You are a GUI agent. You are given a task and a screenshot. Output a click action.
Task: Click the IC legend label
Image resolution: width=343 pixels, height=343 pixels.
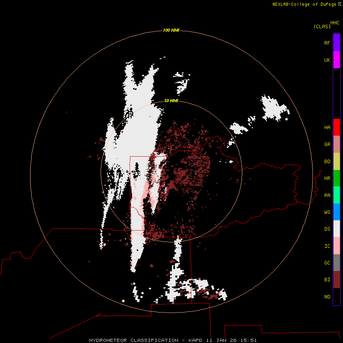327,246
